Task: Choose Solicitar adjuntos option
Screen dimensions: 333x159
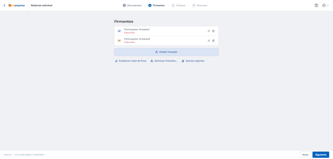Action: pos(193,61)
